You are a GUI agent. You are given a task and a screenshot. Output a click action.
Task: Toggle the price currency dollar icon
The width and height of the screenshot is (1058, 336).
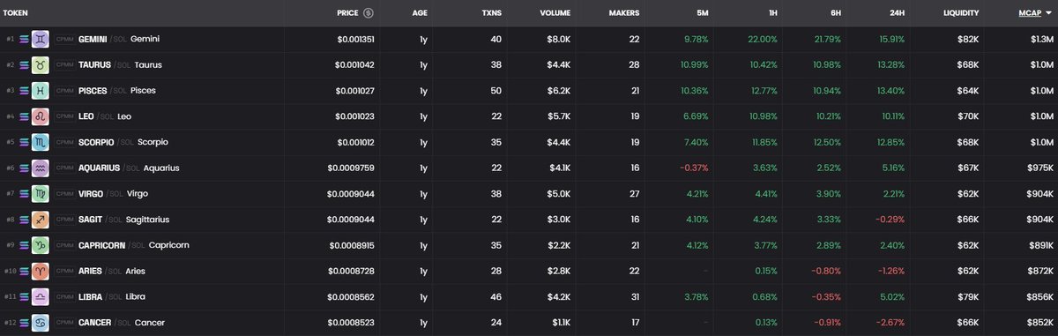tap(368, 13)
